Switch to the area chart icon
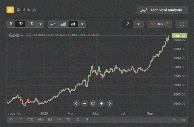 (x=63, y=24)
